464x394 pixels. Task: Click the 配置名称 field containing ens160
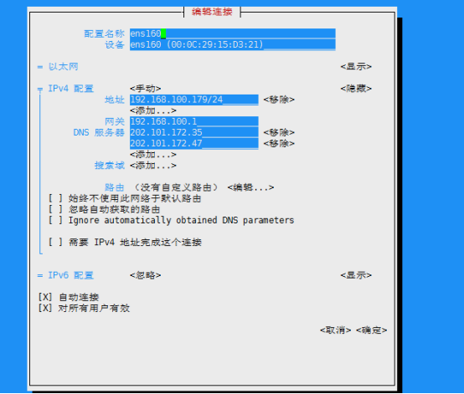tap(232, 33)
